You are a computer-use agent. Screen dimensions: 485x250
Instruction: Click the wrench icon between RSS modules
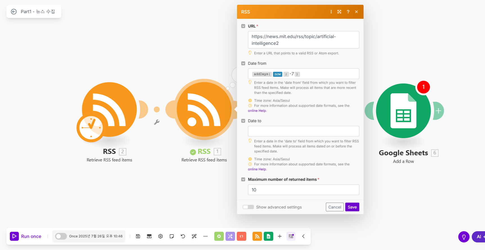[157, 122]
